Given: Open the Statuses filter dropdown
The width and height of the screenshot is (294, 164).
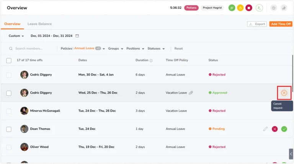Looking at the screenshot, I should [156, 49].
